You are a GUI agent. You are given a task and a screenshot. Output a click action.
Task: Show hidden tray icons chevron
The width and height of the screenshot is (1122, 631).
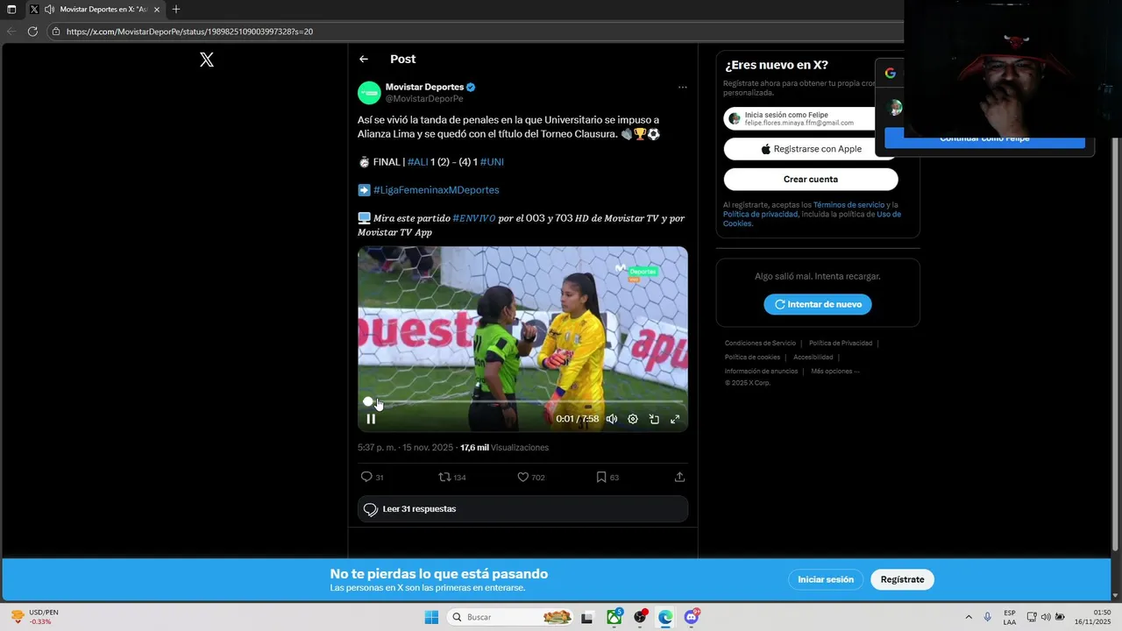(x=969, y=617)
